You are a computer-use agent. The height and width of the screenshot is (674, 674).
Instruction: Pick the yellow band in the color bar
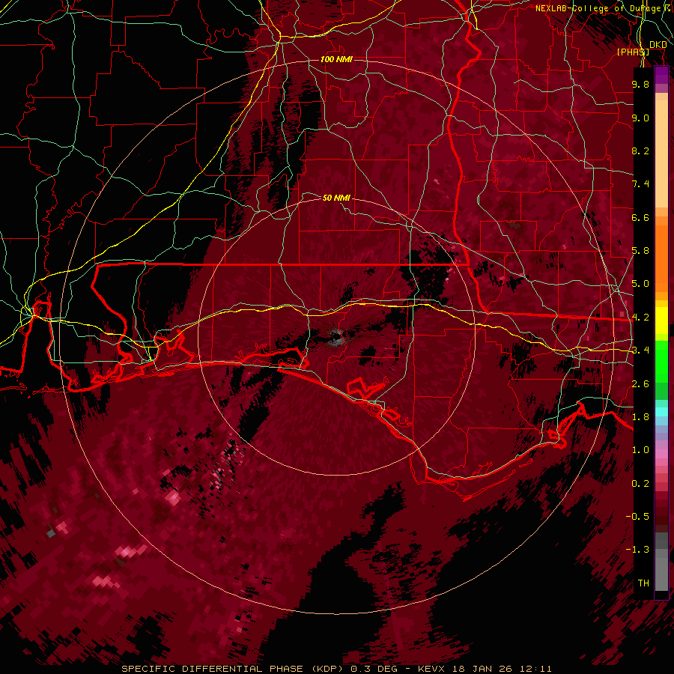pos(661,321)
